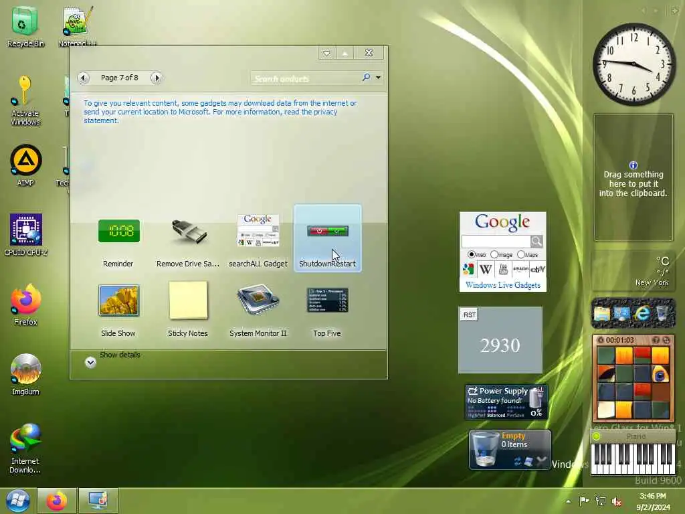Image resolution: width=685 pixels, height=514 pixels.
Task: Open the Windows Live Gadgets link
Action: (503, 285)
